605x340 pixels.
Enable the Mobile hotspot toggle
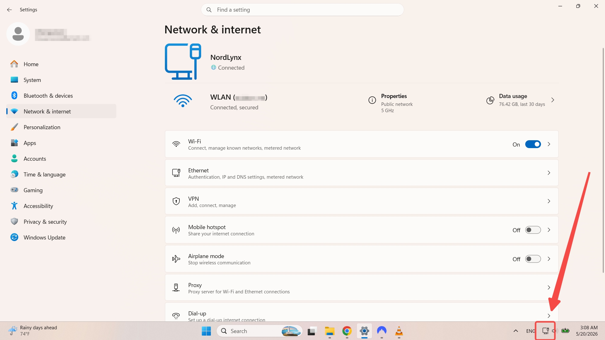tap(533, 230)
